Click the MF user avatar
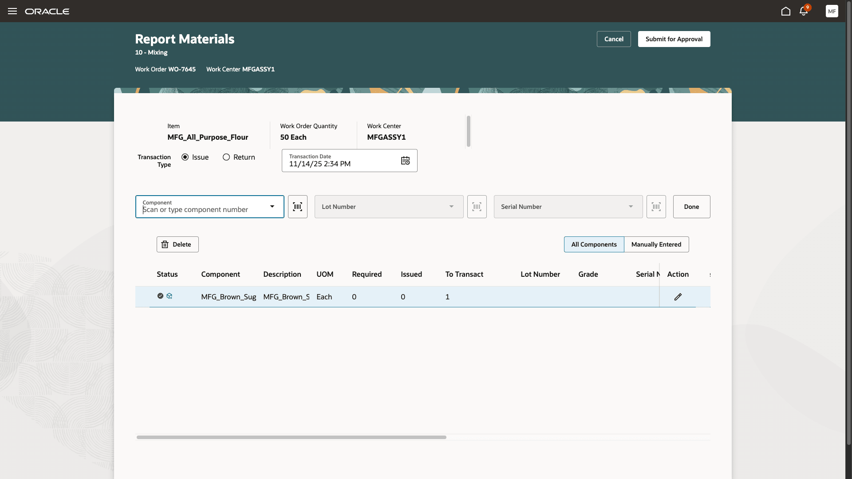The width and height of the screenshot is (852, 479). click(x=832, y=11)
